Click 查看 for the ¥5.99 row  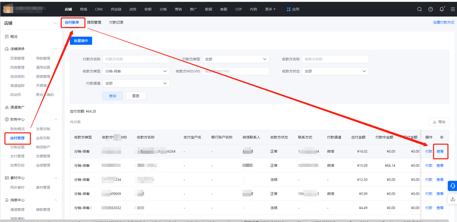coord(440,194)
